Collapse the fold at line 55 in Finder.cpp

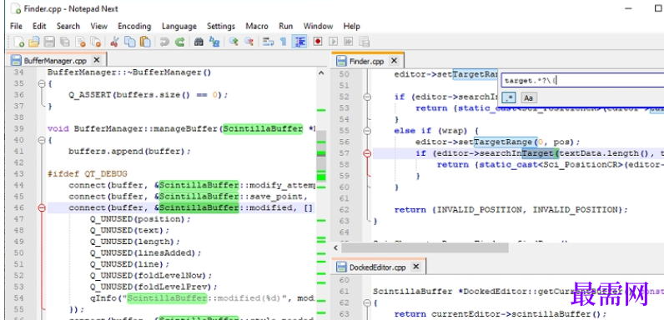coord(367,131)
